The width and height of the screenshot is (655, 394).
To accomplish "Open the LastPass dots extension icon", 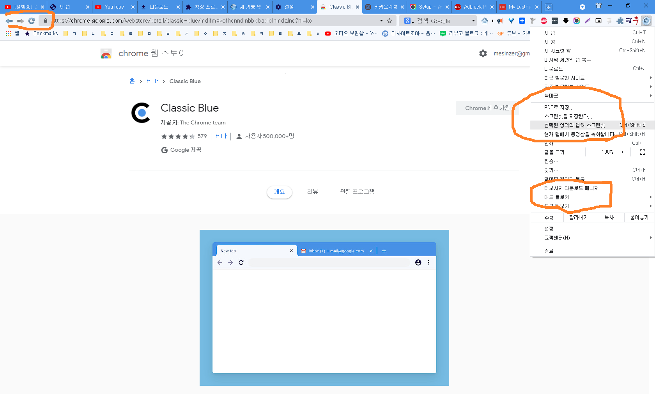I will (555, 21).
